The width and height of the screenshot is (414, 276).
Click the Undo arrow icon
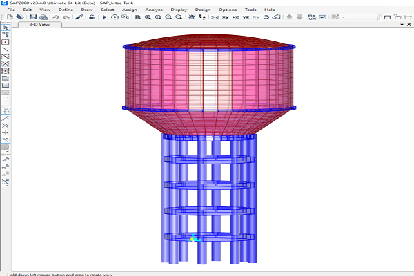(55, 17)
